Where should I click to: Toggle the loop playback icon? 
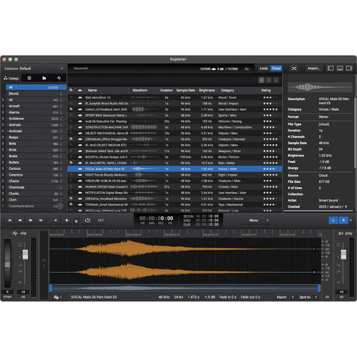(x=87, y=221)
